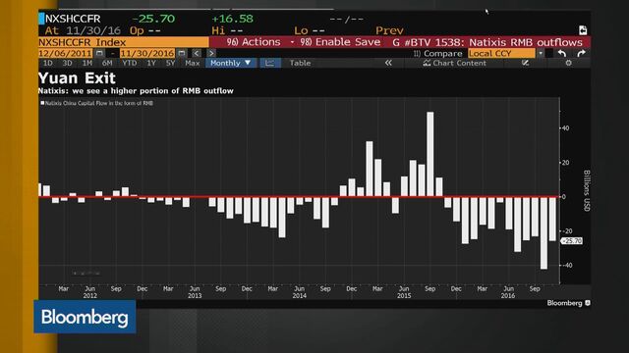The width and height of the screenshot is (629, 353).
Task: Click the NXSHCCFR ticker header
Action: pyautogui.click(x=73, y=19)
